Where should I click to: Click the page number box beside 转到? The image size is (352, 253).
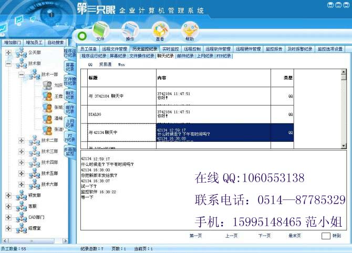pos(326,236)
